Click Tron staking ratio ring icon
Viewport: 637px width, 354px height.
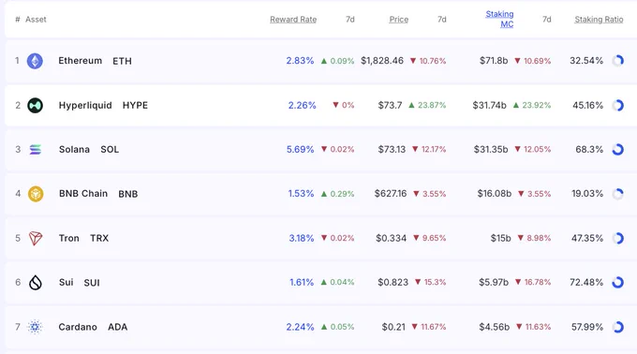(x=618, y=238)
